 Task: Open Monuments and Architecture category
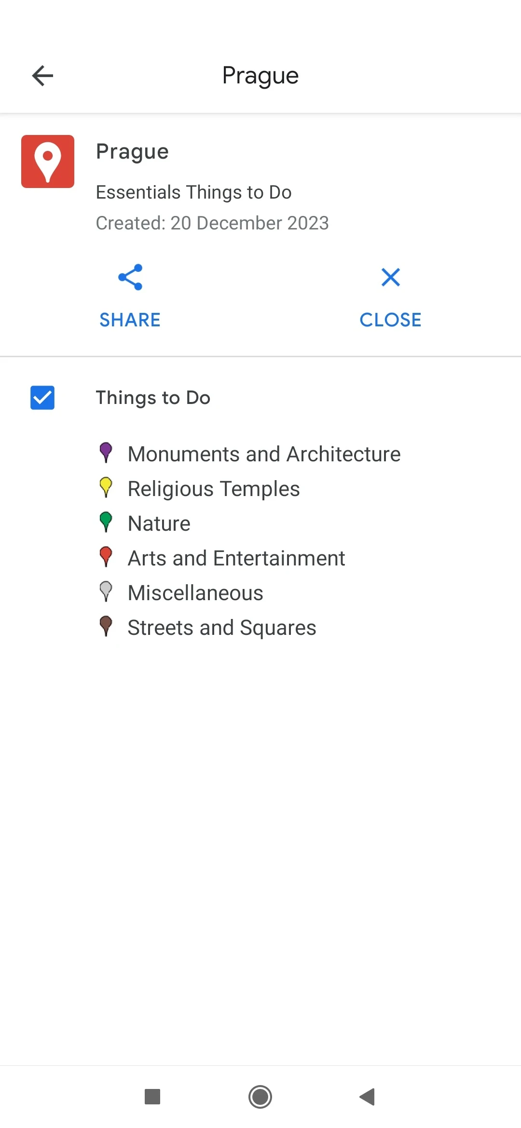[x=264, y=454]
